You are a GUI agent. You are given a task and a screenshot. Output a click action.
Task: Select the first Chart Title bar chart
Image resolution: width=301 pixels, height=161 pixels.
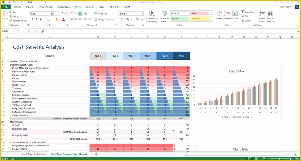tap(236, 94)
